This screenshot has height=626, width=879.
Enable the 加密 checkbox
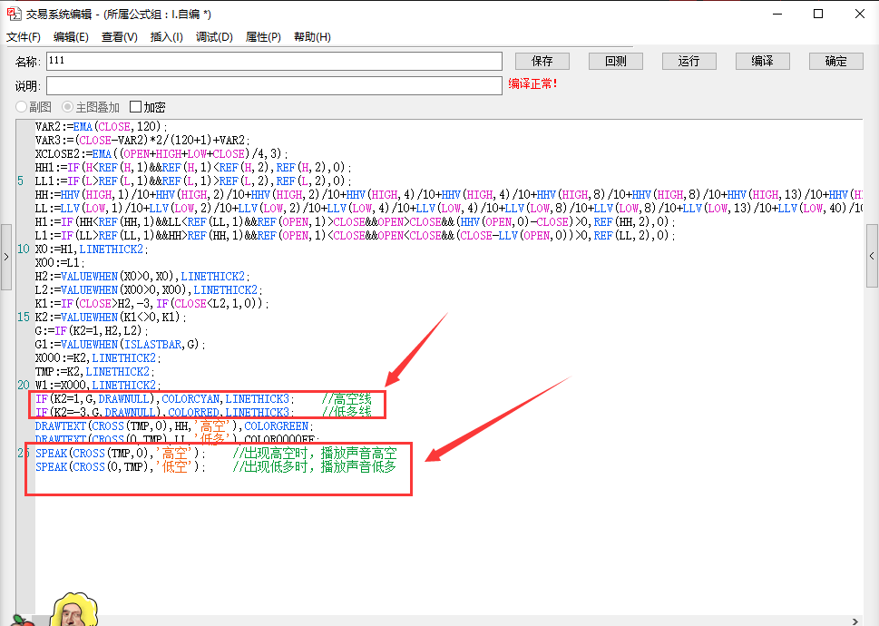click(136, 107)
